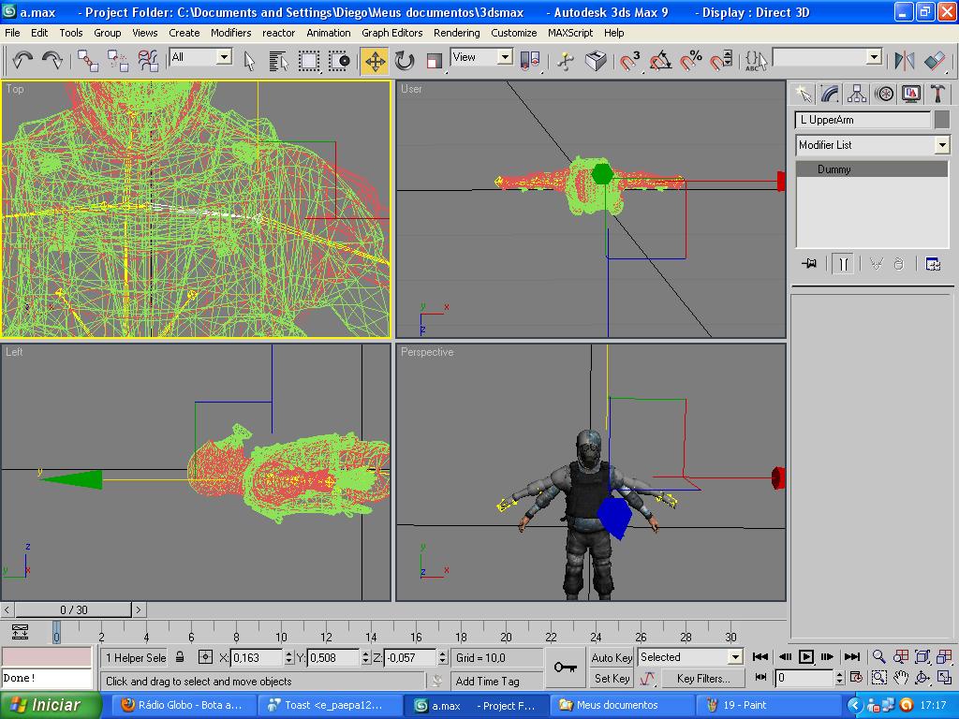The width and height of the screenshot is (959, 719).
Task: Select the Select by Name icon
Action: 278,61
